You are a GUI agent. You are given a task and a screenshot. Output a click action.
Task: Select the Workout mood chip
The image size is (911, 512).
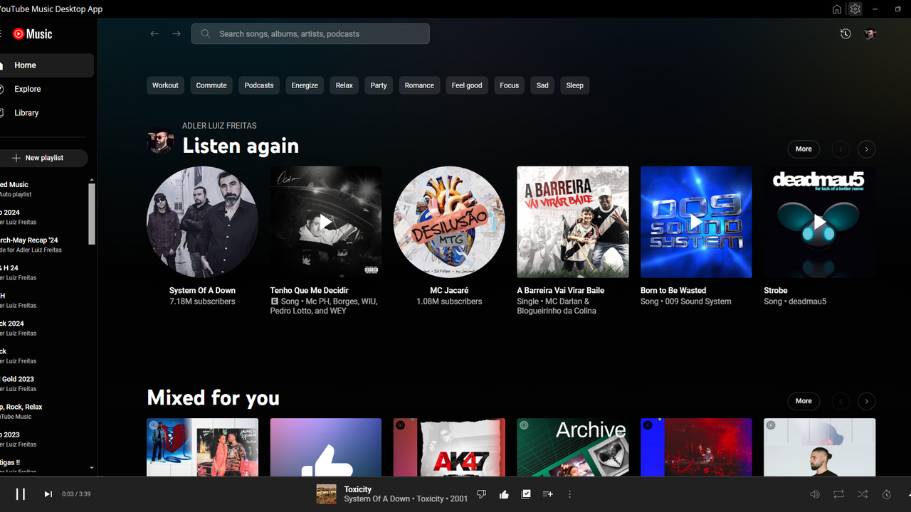(x=165, y=85)
